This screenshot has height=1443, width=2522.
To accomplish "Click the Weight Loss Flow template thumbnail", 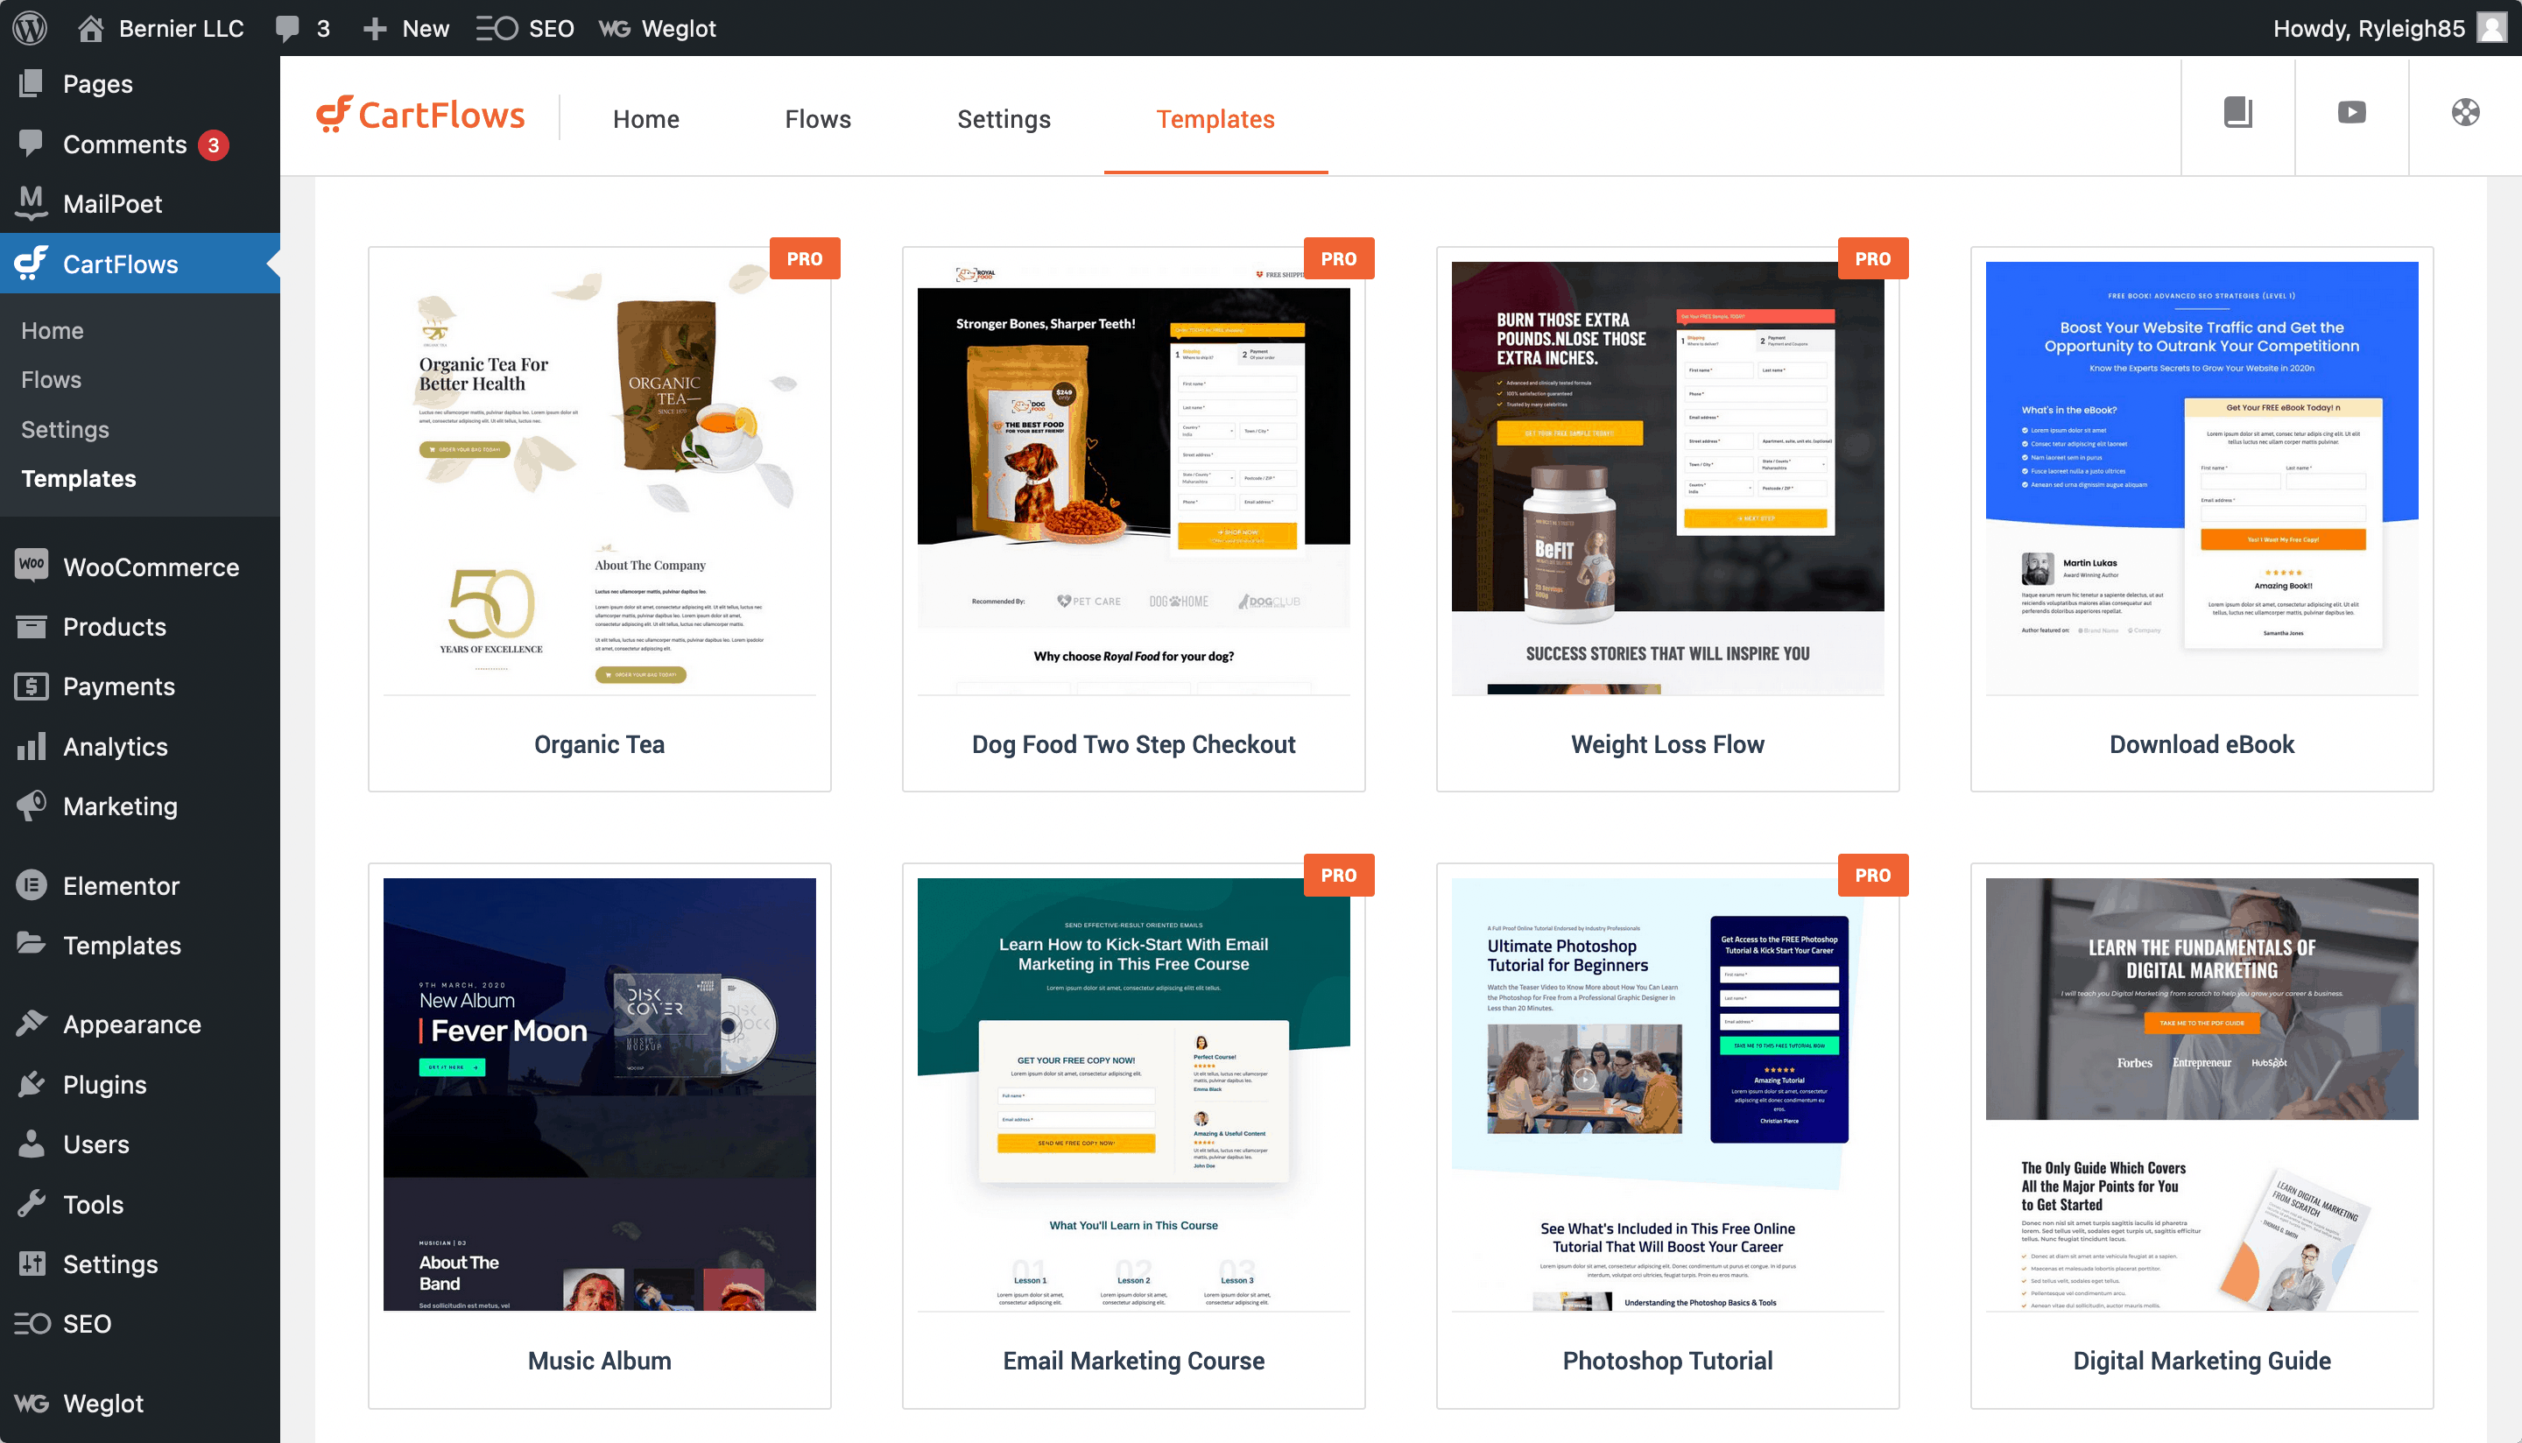I will (x=1666, y=476).
